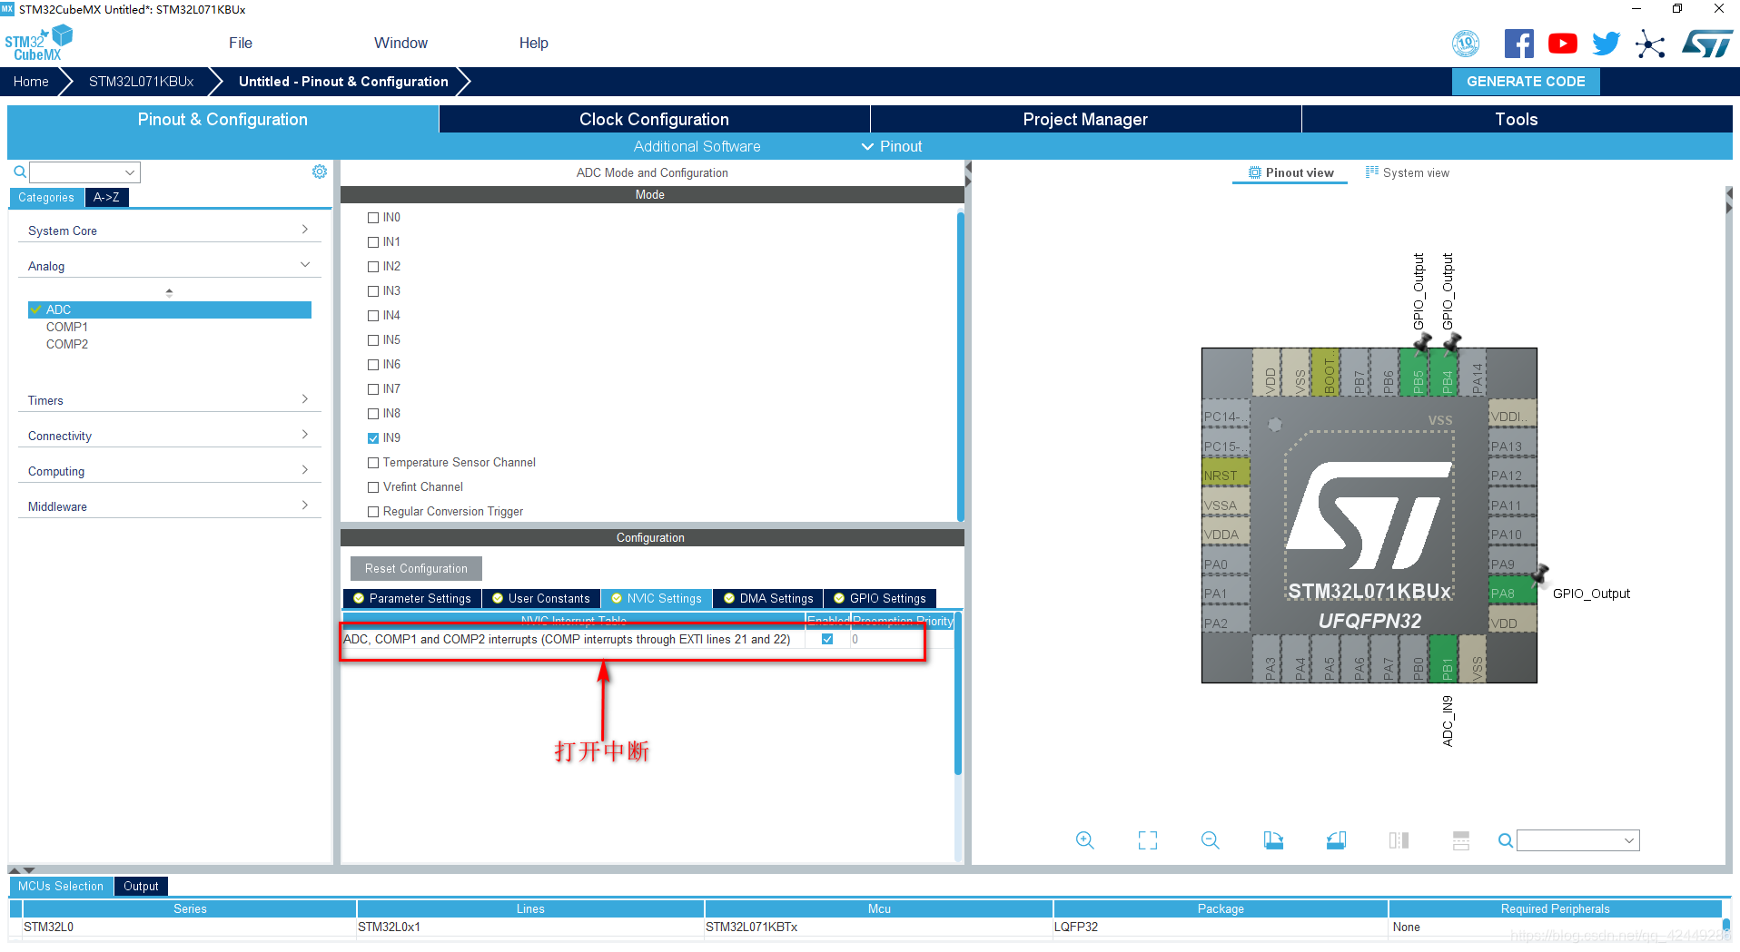Expand the System Core category
Image resolution: width=1740 pixels, height=952 pixels.
tap(169, 231)
